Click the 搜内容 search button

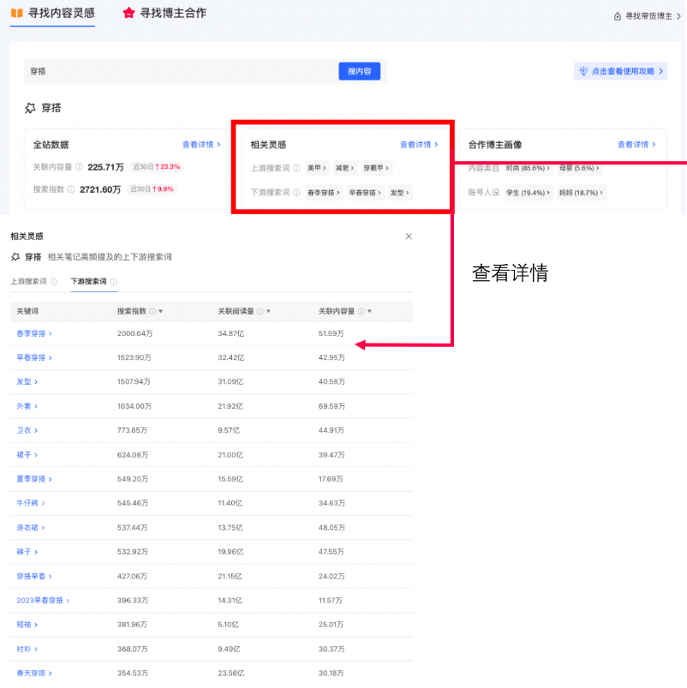tap(360, 71)
